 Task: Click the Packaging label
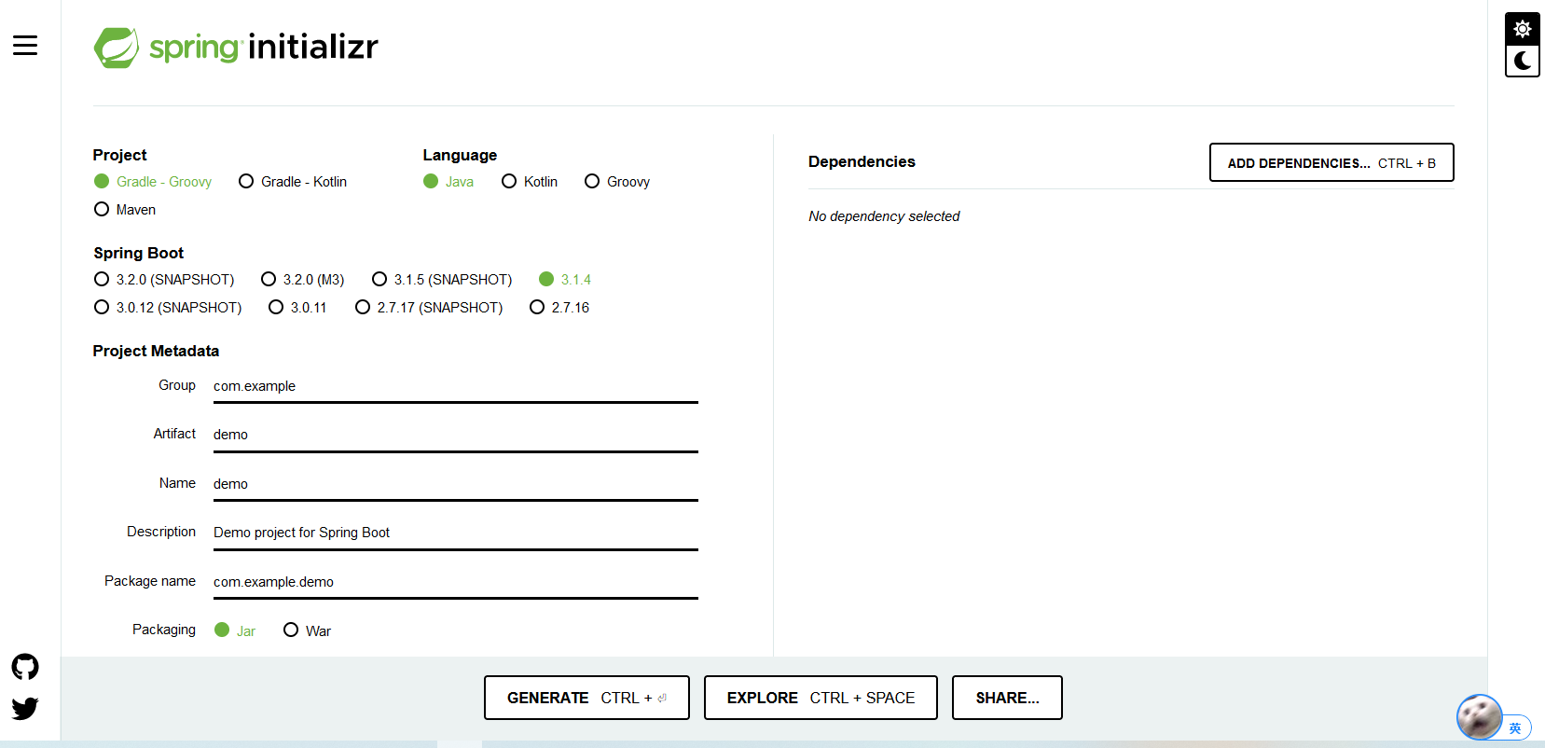coord(164,630)
